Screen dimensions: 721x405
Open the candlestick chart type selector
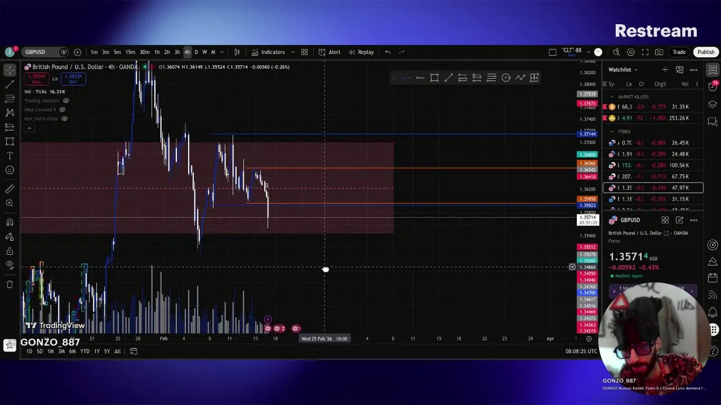click(x=237, y=52)
